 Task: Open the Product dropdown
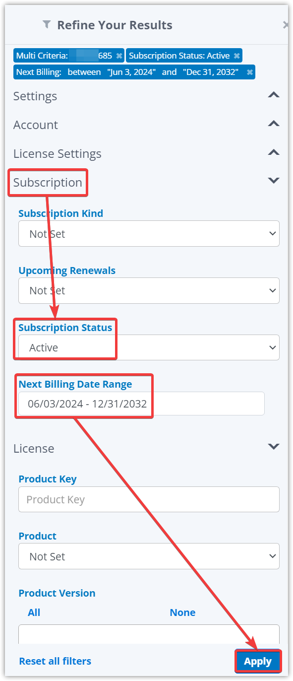pyautogui.click(x=149, y=556)
